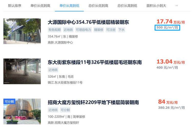Open 东大街紫东楼段11号326平 listing title
This screenshot has height=128, width=192.
click(95, 62)
